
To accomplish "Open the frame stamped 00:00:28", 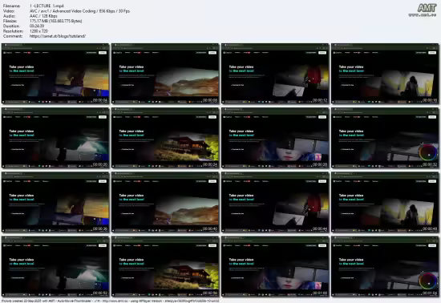I will [275, 138].
